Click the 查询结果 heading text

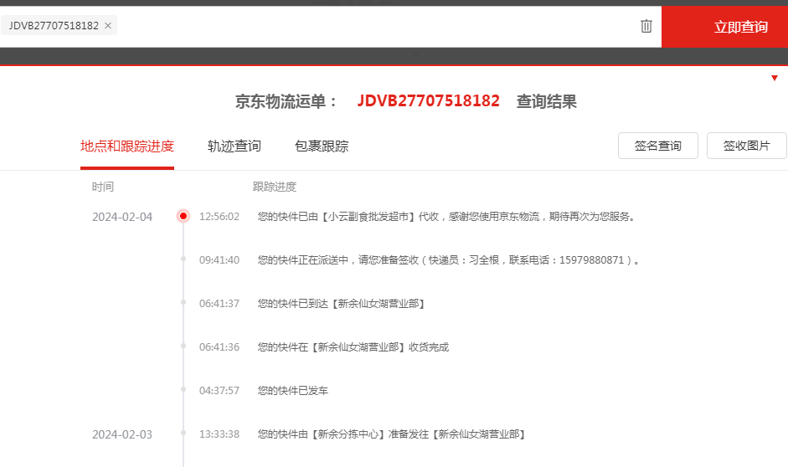(546, 101)
